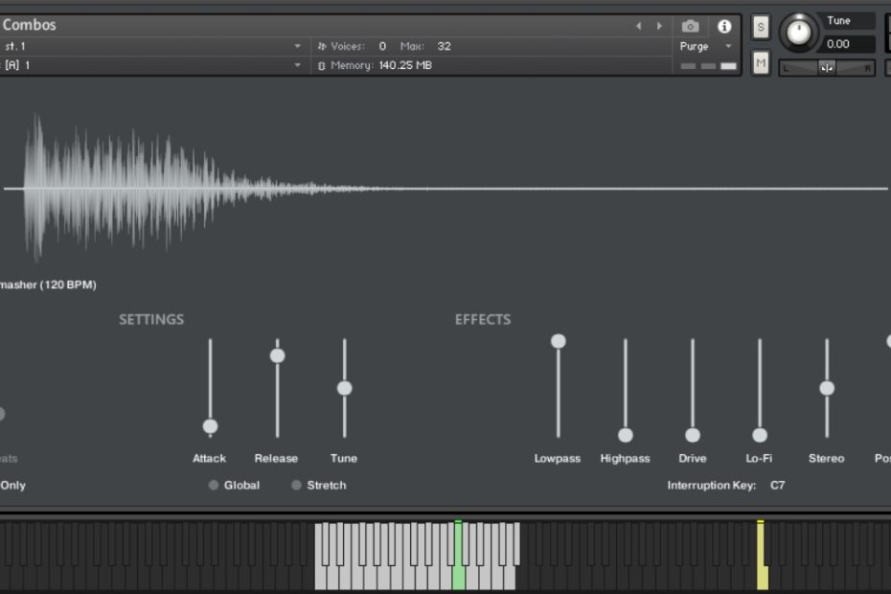
Task: Click the Stereo slider handle
Action: click(827, 388)
